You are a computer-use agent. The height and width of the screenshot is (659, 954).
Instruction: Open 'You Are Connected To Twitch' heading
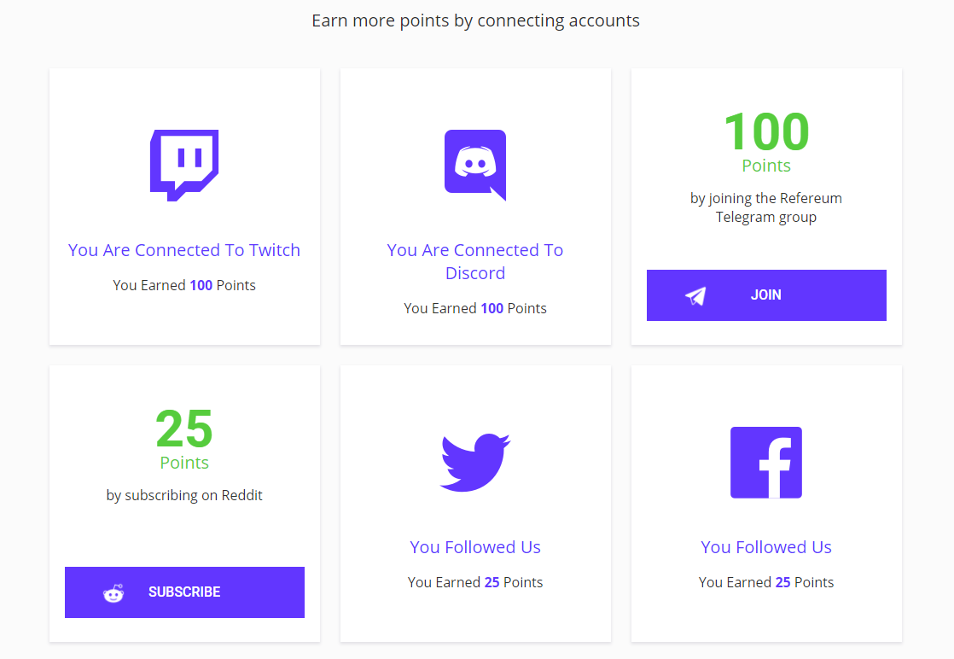pyautogui.click(x=184, y=250)
